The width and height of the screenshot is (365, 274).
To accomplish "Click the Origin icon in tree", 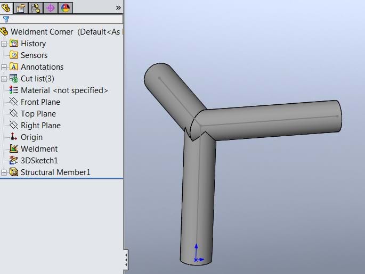I will (x=14, y=137).
